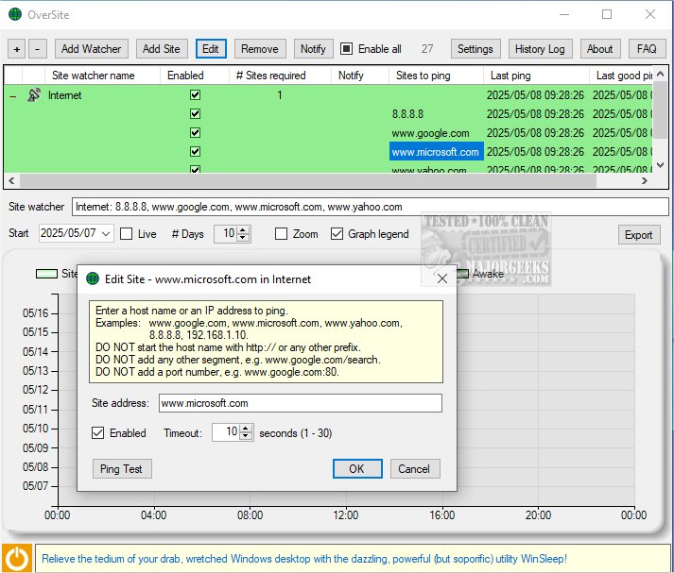
Task: Click the Export button
Action: 639,235
